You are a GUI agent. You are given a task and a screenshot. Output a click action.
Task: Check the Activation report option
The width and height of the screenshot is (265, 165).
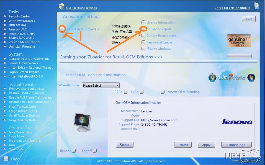point(143,29)
